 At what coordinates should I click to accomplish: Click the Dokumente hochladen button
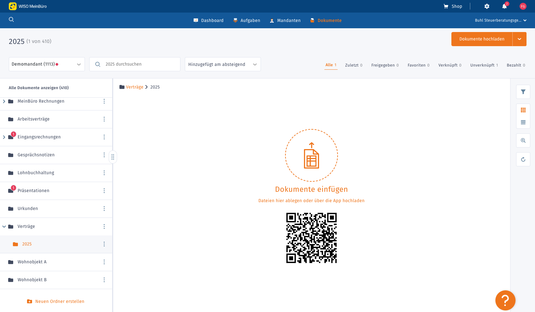[482, 39]
